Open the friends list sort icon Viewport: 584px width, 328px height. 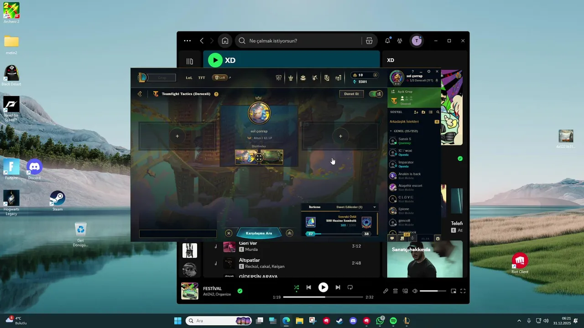point(431,112)
